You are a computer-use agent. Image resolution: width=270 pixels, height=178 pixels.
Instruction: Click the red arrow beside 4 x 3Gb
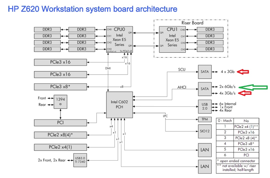(x=243, y=72)
